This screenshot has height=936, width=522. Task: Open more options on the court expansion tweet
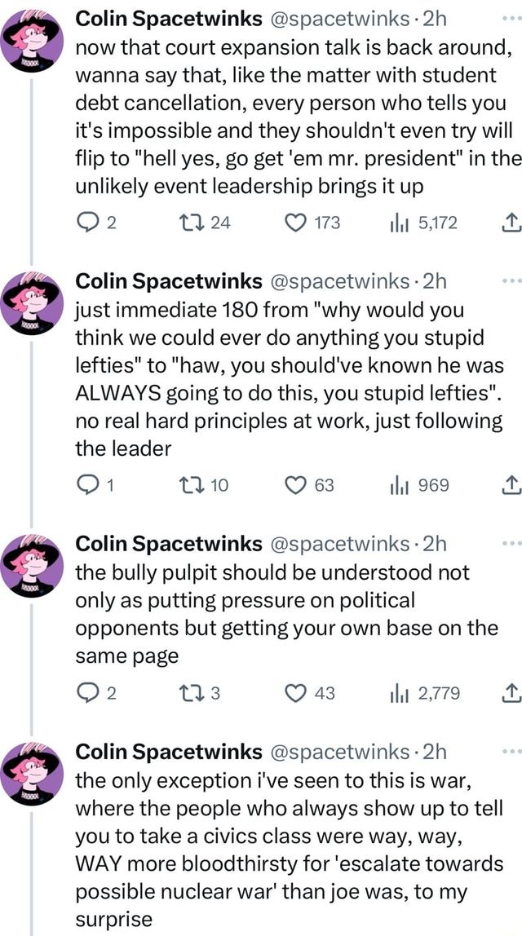tap(511, 18)
